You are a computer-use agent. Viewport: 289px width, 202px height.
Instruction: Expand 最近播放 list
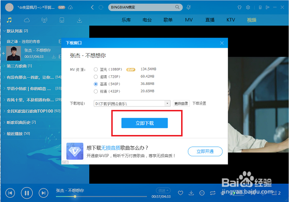pos(4,134)
